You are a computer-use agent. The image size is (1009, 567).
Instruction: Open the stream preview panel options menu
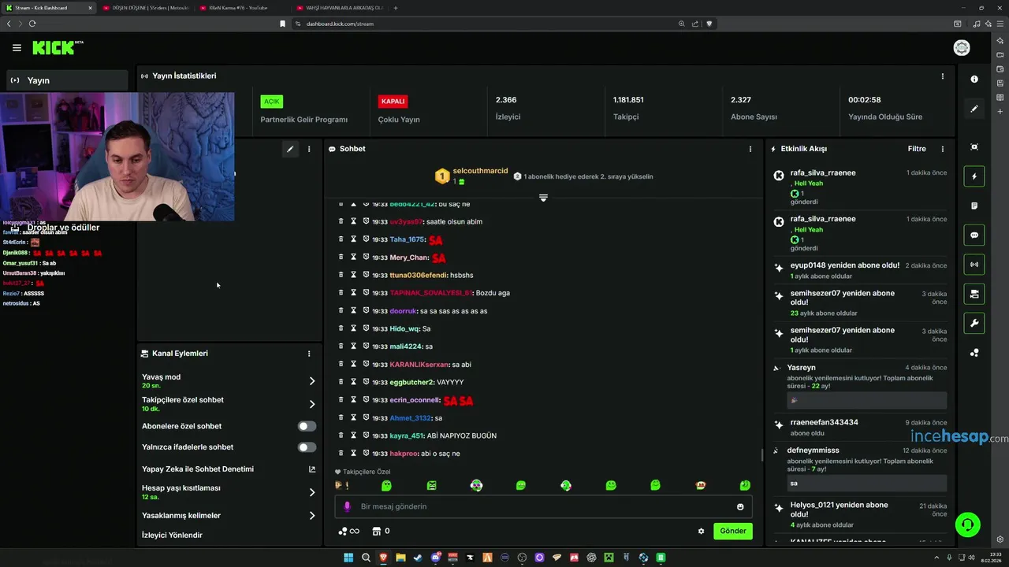click(x=309, y=149)
